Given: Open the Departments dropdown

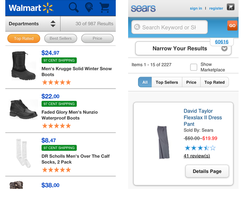Looking at the screenshot, I should (x=33, y=24).
